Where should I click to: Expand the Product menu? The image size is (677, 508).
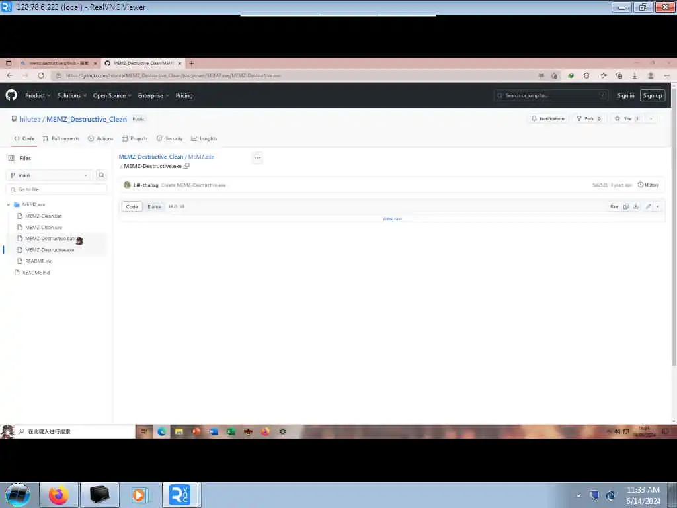(38, 95)
